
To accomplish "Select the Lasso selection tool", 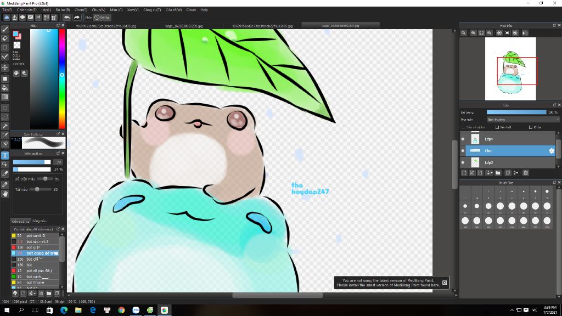I will pos(5,117).
